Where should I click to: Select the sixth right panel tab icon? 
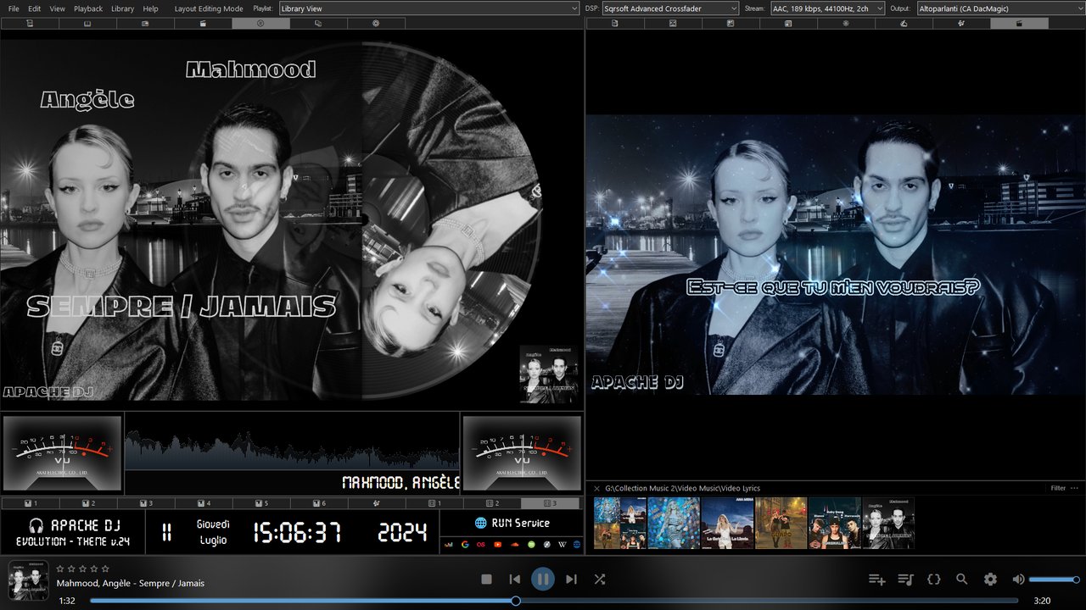(x=904, y=24)
